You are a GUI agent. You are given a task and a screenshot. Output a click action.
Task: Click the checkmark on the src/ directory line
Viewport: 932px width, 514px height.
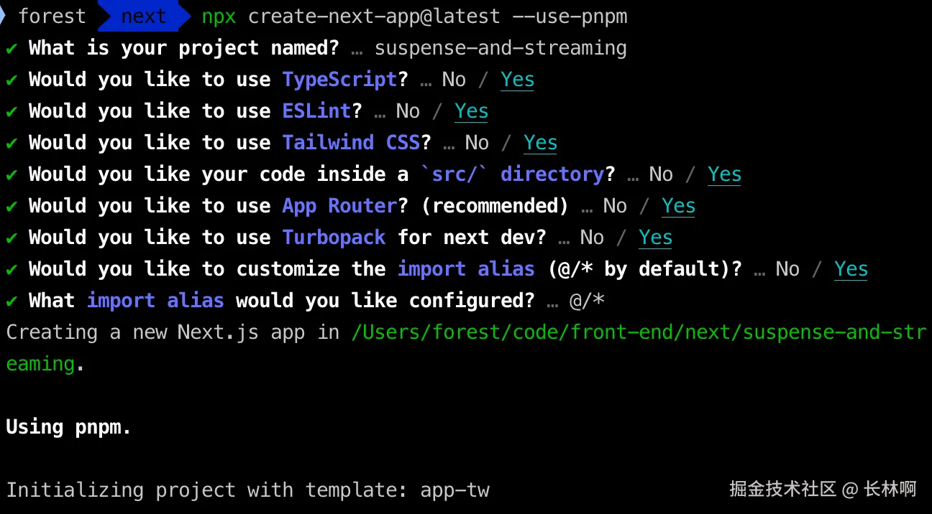12,174
